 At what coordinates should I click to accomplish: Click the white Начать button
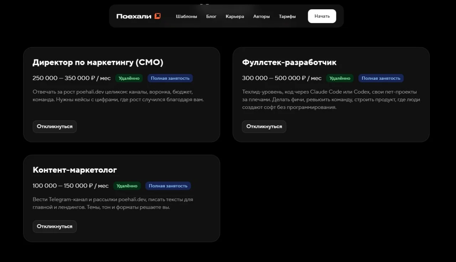[322, 16]
